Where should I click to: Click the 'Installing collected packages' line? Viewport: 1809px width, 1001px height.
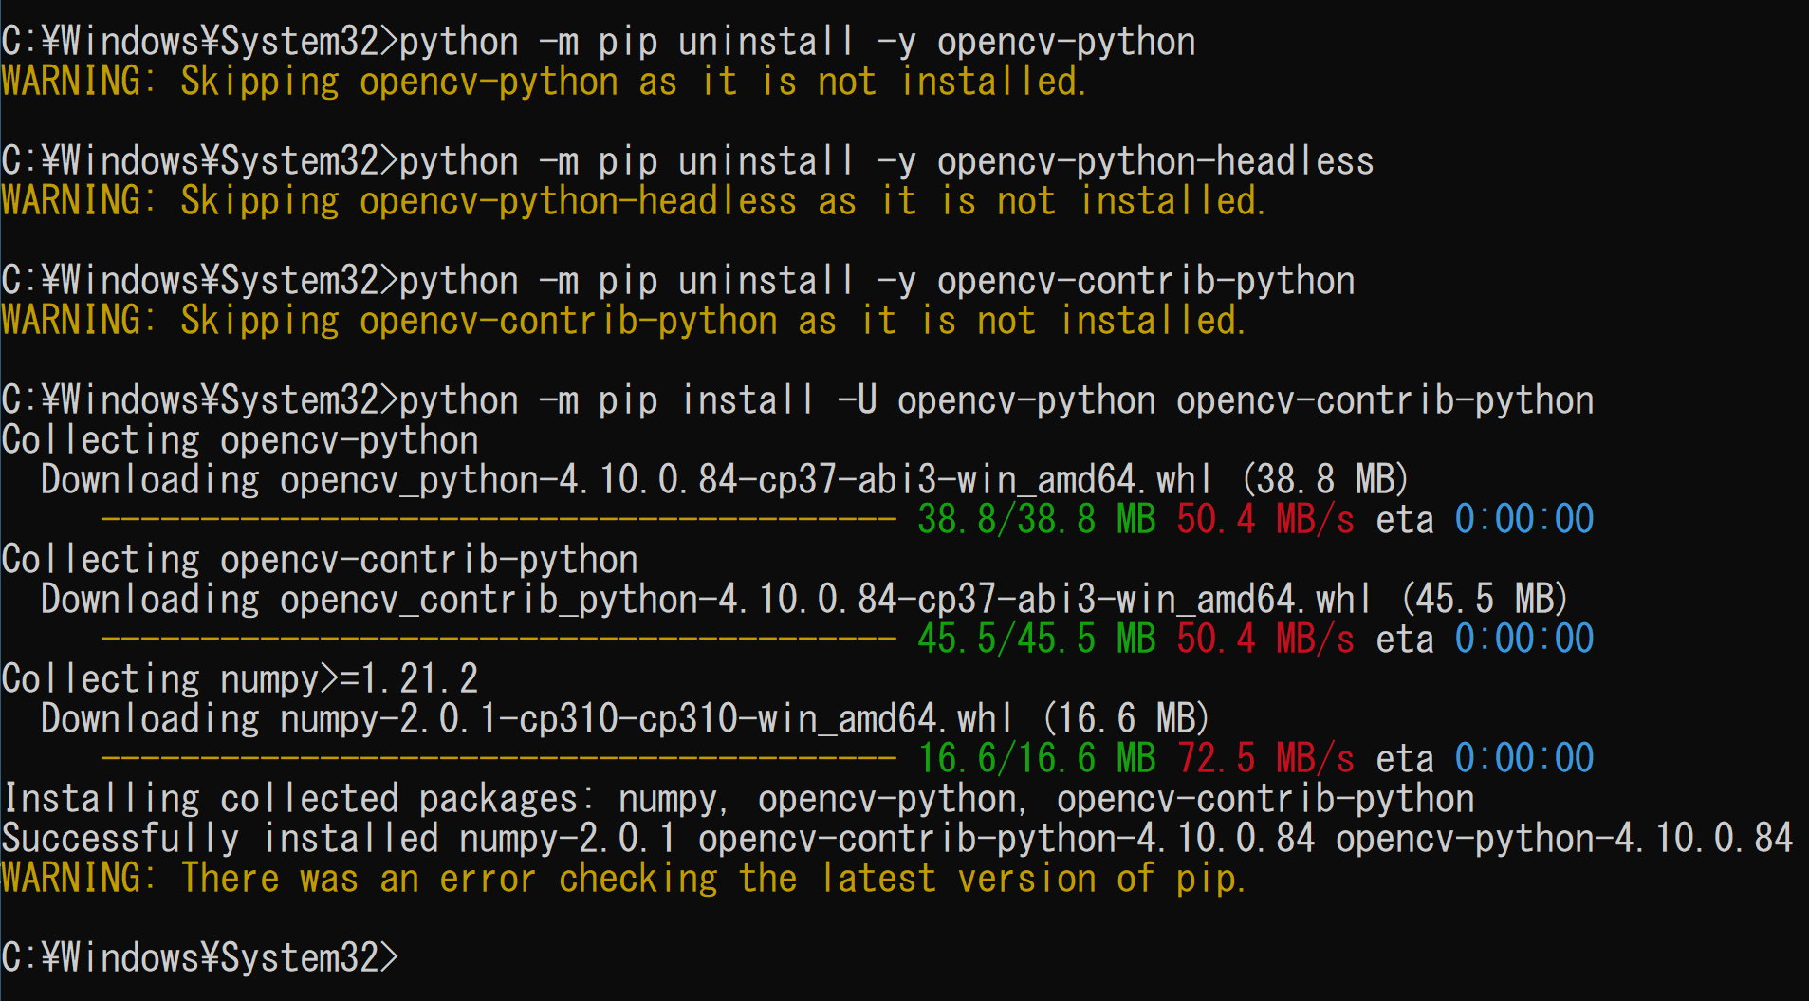tap(739, 800)
